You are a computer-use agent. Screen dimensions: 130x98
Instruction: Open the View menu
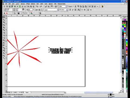pos(13,4)
